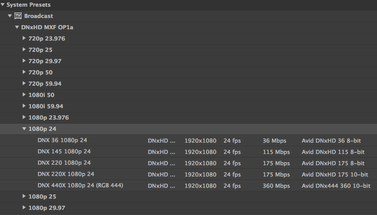377x215 pixels.
Task: Click 1920x1080 cell of DNX 440X row
Action: [200, 186]
